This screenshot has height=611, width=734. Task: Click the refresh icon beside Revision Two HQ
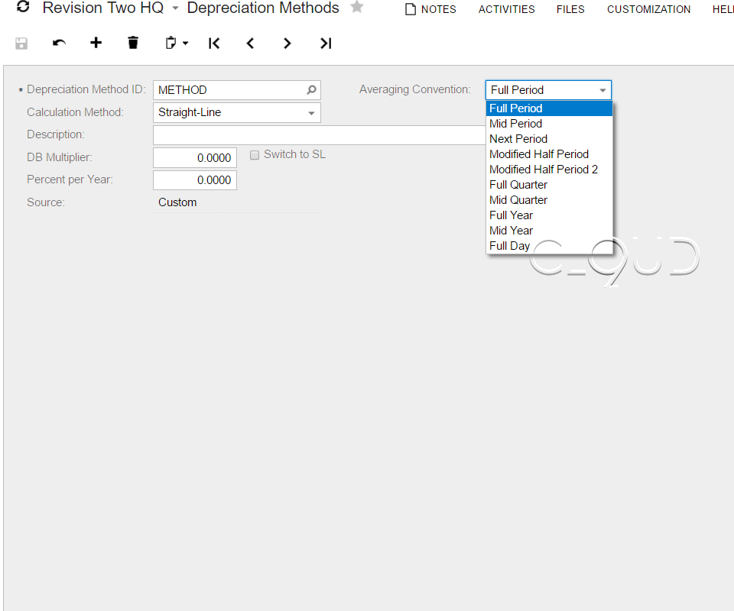(23, 7)
